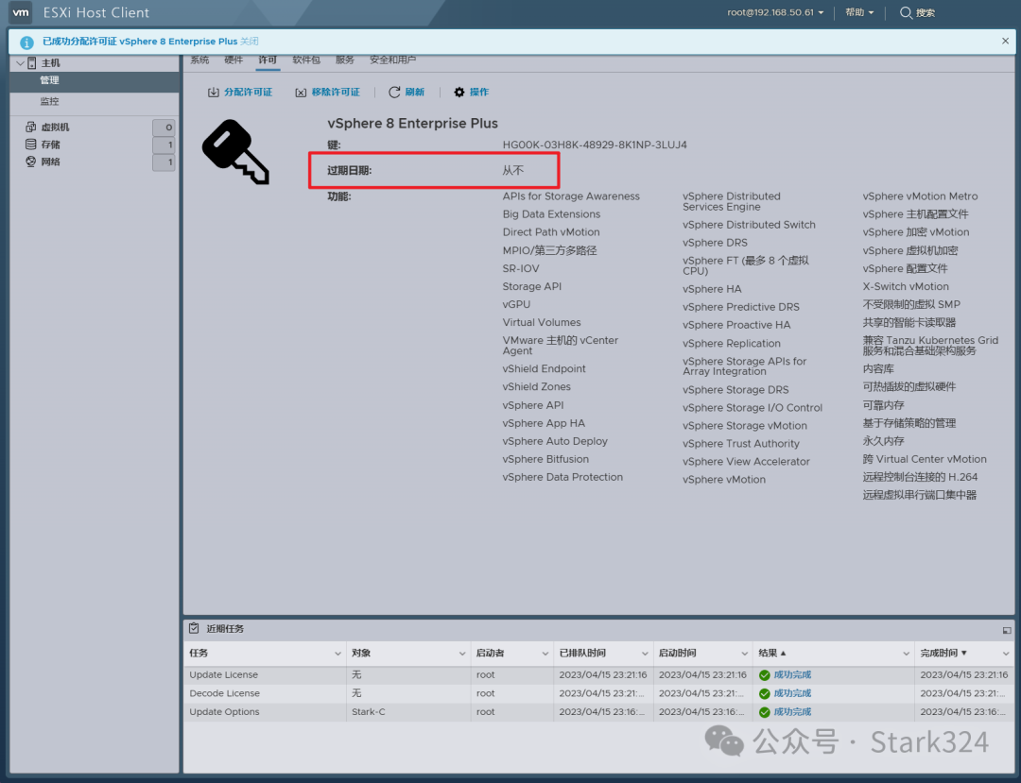Open 网络 in the navigator
This screenshot has width=1021, height=783.
50,162
